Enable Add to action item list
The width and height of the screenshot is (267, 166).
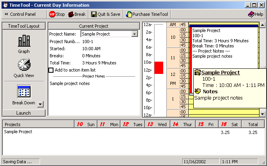click(x=51, y=70)
